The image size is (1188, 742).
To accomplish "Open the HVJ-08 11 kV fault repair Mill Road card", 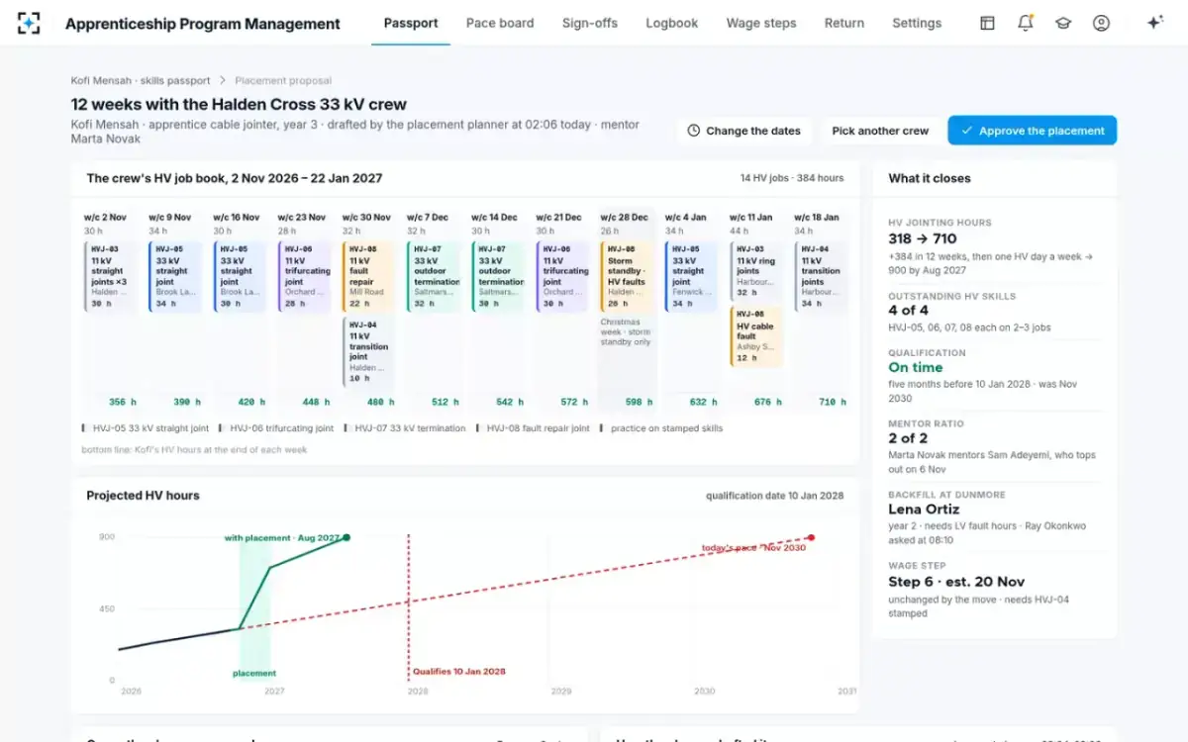I will tap(369, 277).
